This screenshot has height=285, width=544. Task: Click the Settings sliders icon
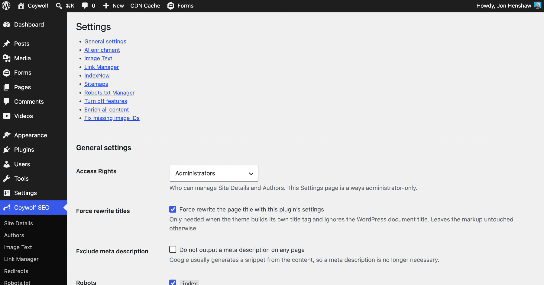coord(7,193)
